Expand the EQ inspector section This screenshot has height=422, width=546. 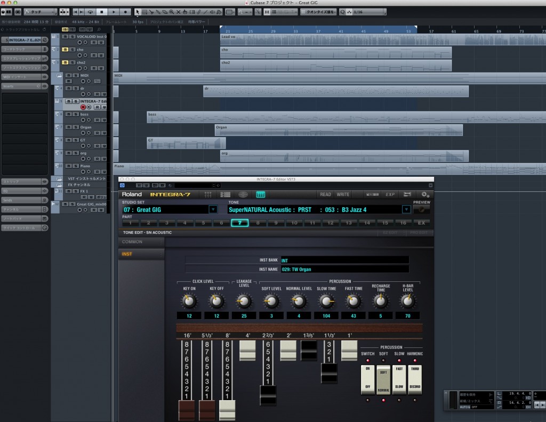[x=25, y=191]
